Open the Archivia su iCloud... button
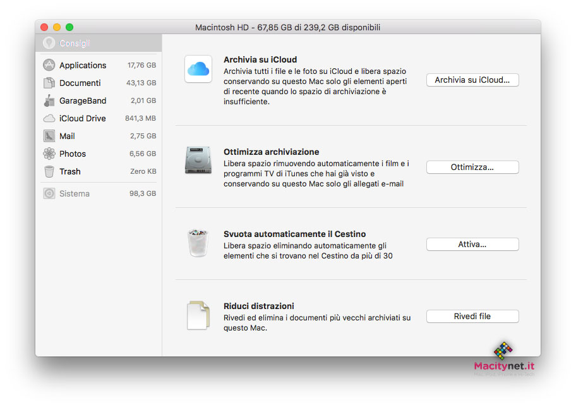 pos(472,80)
